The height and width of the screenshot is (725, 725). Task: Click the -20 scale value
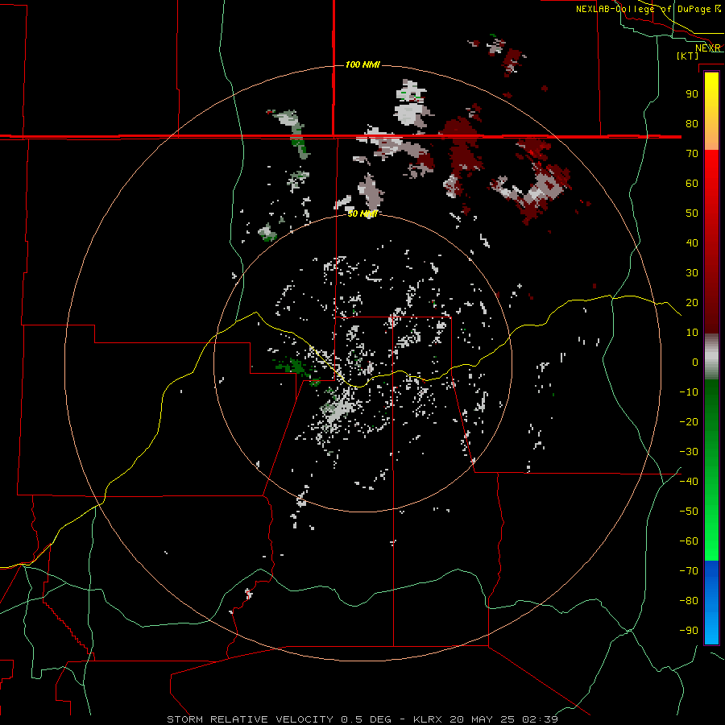click(x=689, y=421)
